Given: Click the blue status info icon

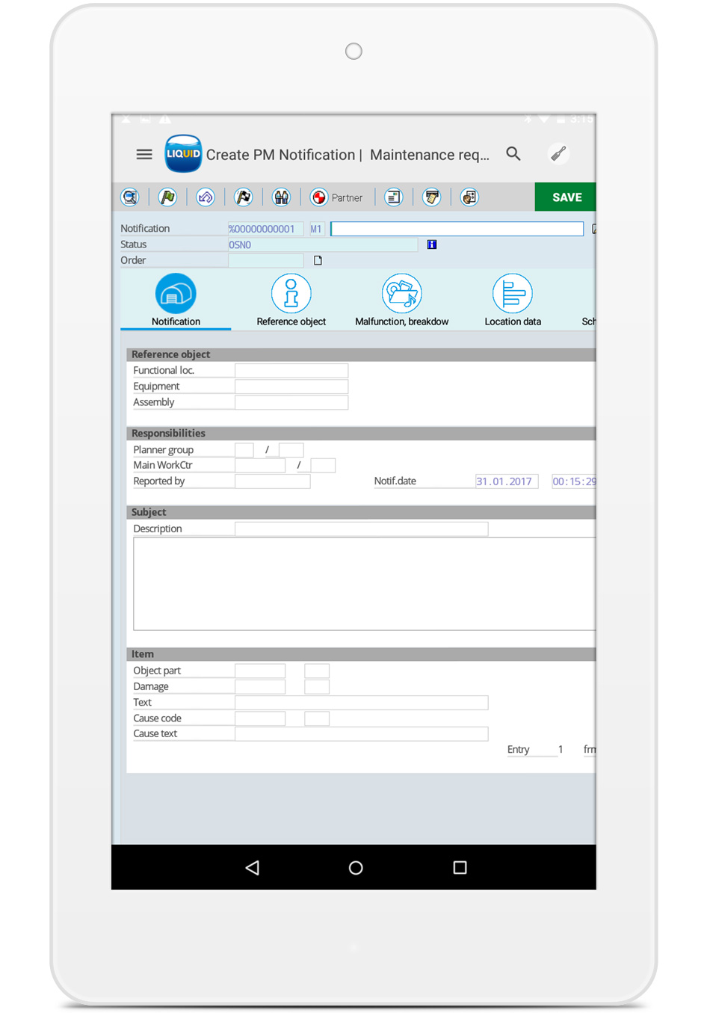Looking at the screenshot, I should coord(432,244).
